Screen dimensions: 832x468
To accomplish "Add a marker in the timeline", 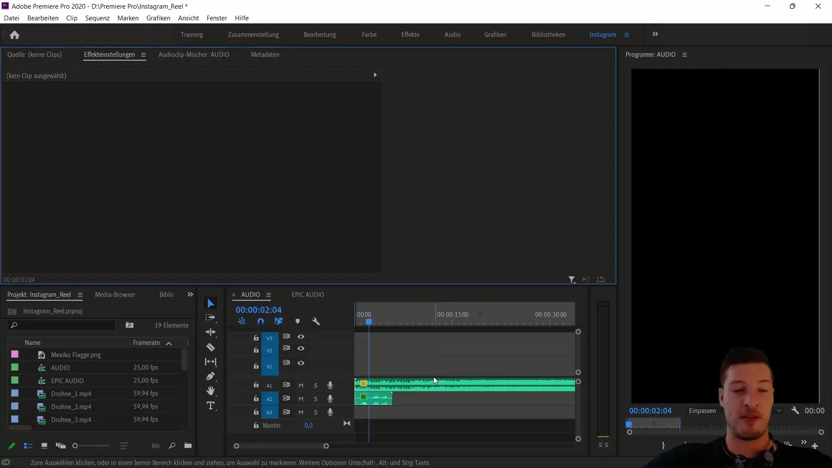I will tap(298, 322).
